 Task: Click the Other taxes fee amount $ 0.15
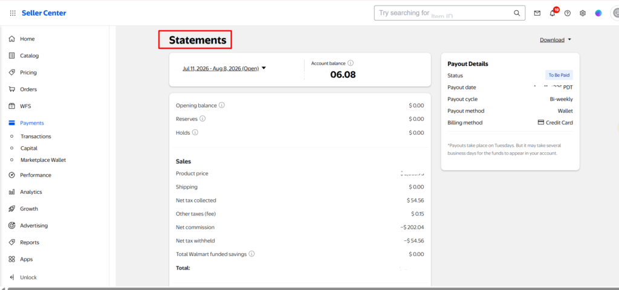point(418,214)
